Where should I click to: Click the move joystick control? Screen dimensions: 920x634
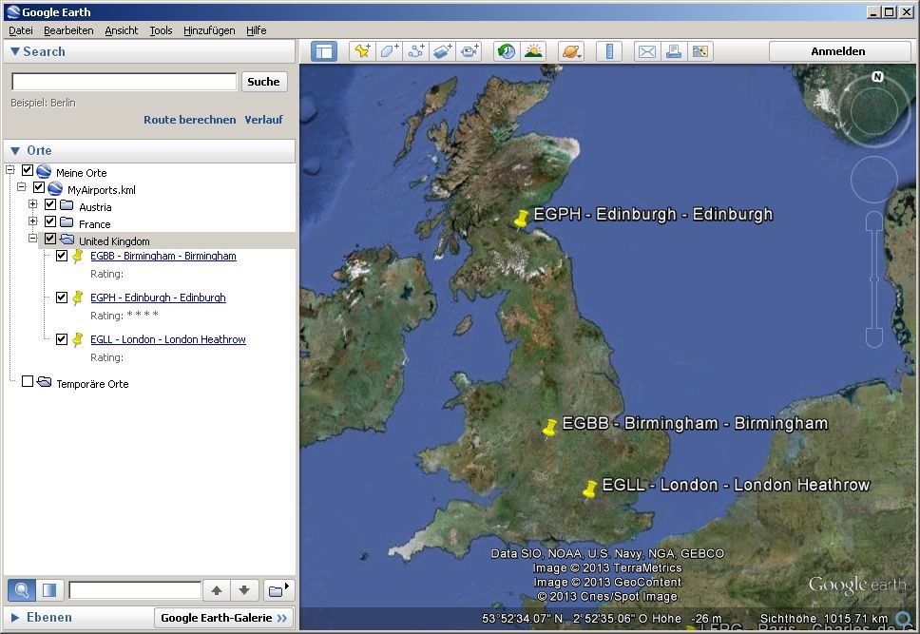pyautogui.click(x=873, y=180)
